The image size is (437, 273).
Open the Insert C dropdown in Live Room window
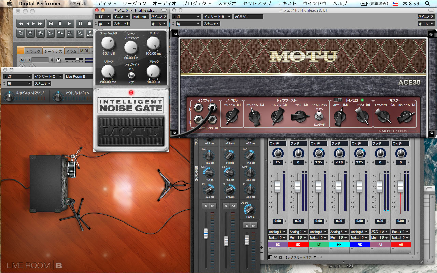(x=48, y=76)
